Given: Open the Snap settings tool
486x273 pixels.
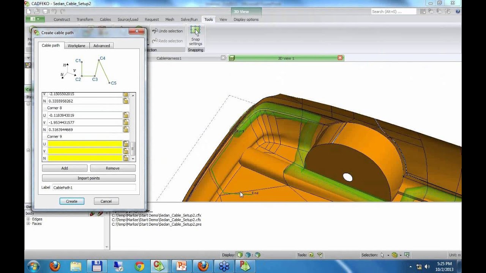Looking at the screenshot, I should pos(196,36).
